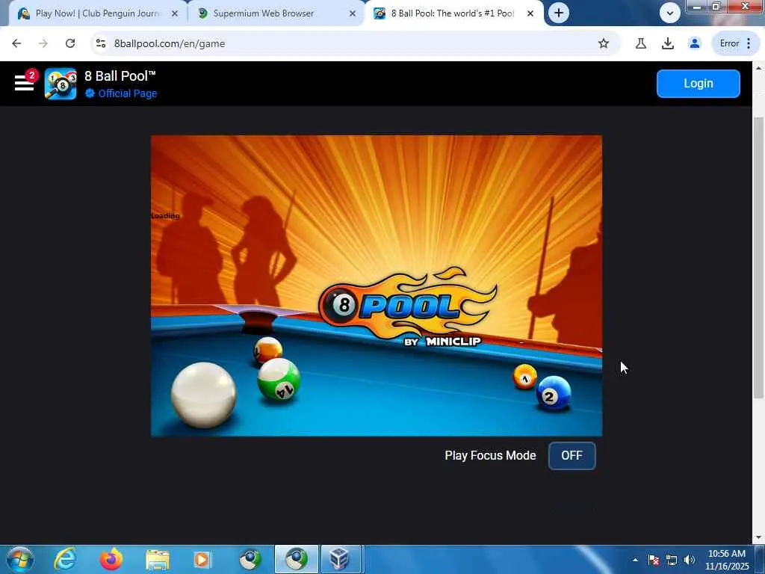Open Windows Media Player on taskbar
Screen dimensions: 765x574
[x=203, y=559]
